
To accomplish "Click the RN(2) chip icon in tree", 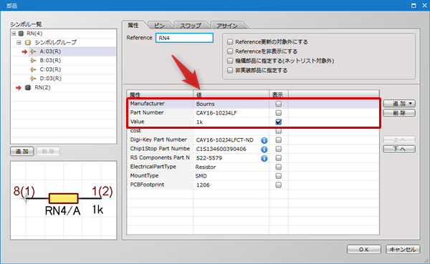I will pyautogui.click(x=28, y=87).
